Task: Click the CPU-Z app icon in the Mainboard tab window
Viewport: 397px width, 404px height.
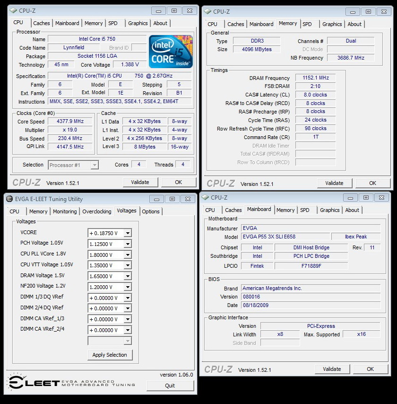Action: (x=205, y=197)
